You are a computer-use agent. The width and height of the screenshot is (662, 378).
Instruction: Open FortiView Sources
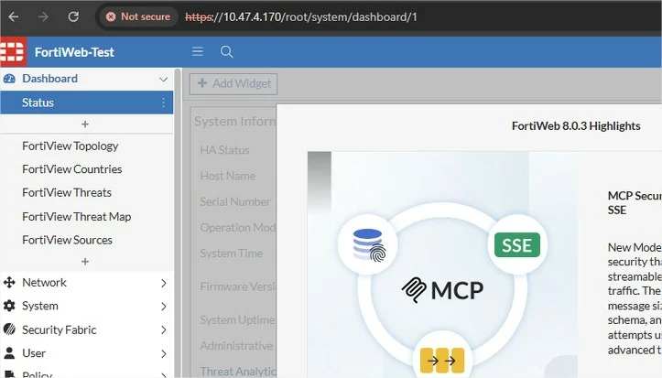(67, 240)
